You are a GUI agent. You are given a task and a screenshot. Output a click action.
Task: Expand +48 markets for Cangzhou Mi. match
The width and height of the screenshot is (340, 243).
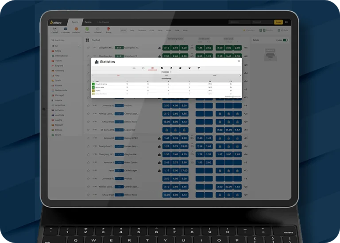click(245, 48)
